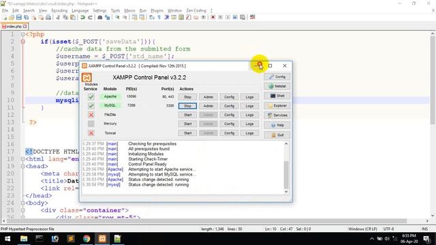Click the Paste clipboard icon in toolbar
This screenshot has height=245, width=436.
(73, 17)
